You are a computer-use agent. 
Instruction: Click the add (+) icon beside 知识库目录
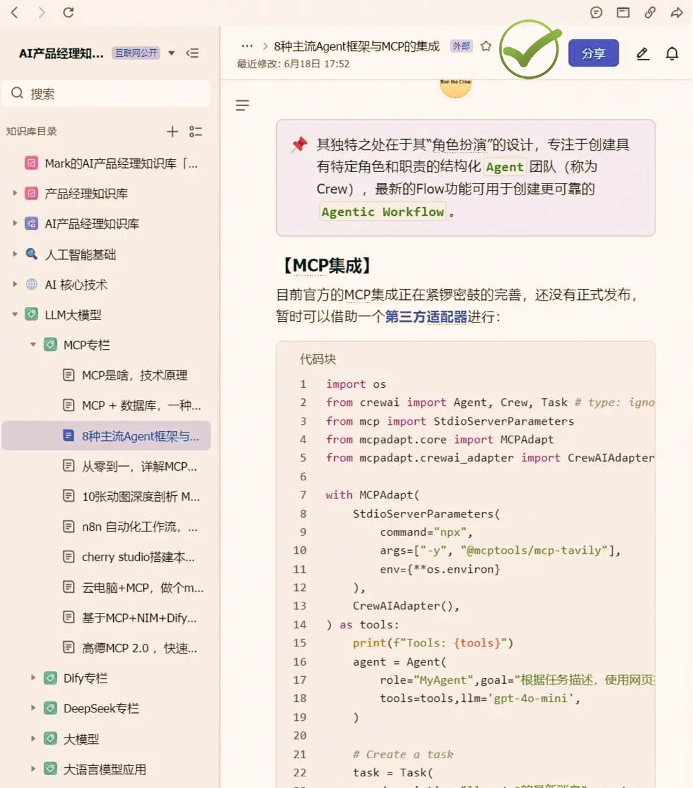click(x=172, y=131)
